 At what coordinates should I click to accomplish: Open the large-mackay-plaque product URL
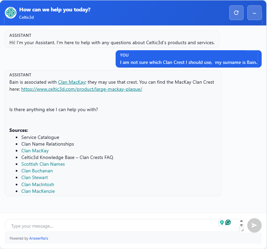pos(82,89)
